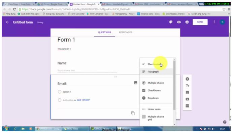Viewport: 233px width, 133px height.
Task: Click the Name: question title
Action: (62, 63)
